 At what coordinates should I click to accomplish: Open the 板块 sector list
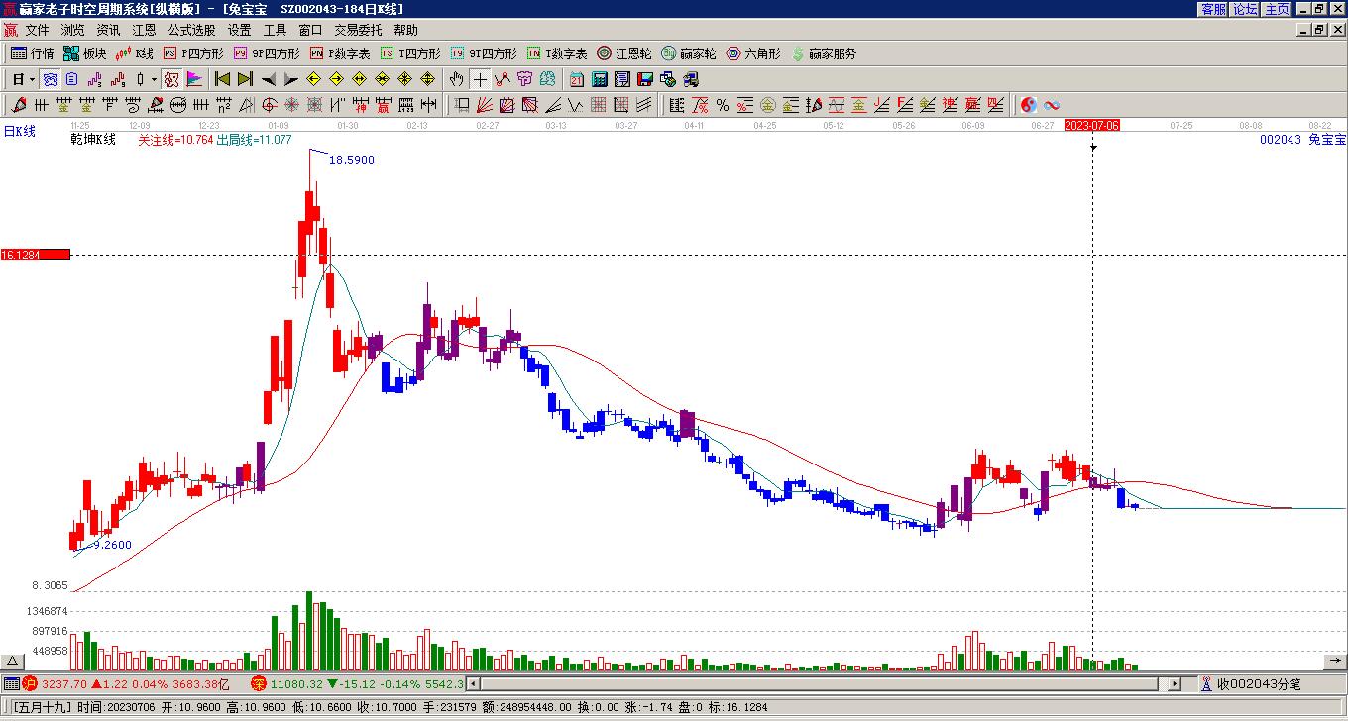tap(85, 53)
